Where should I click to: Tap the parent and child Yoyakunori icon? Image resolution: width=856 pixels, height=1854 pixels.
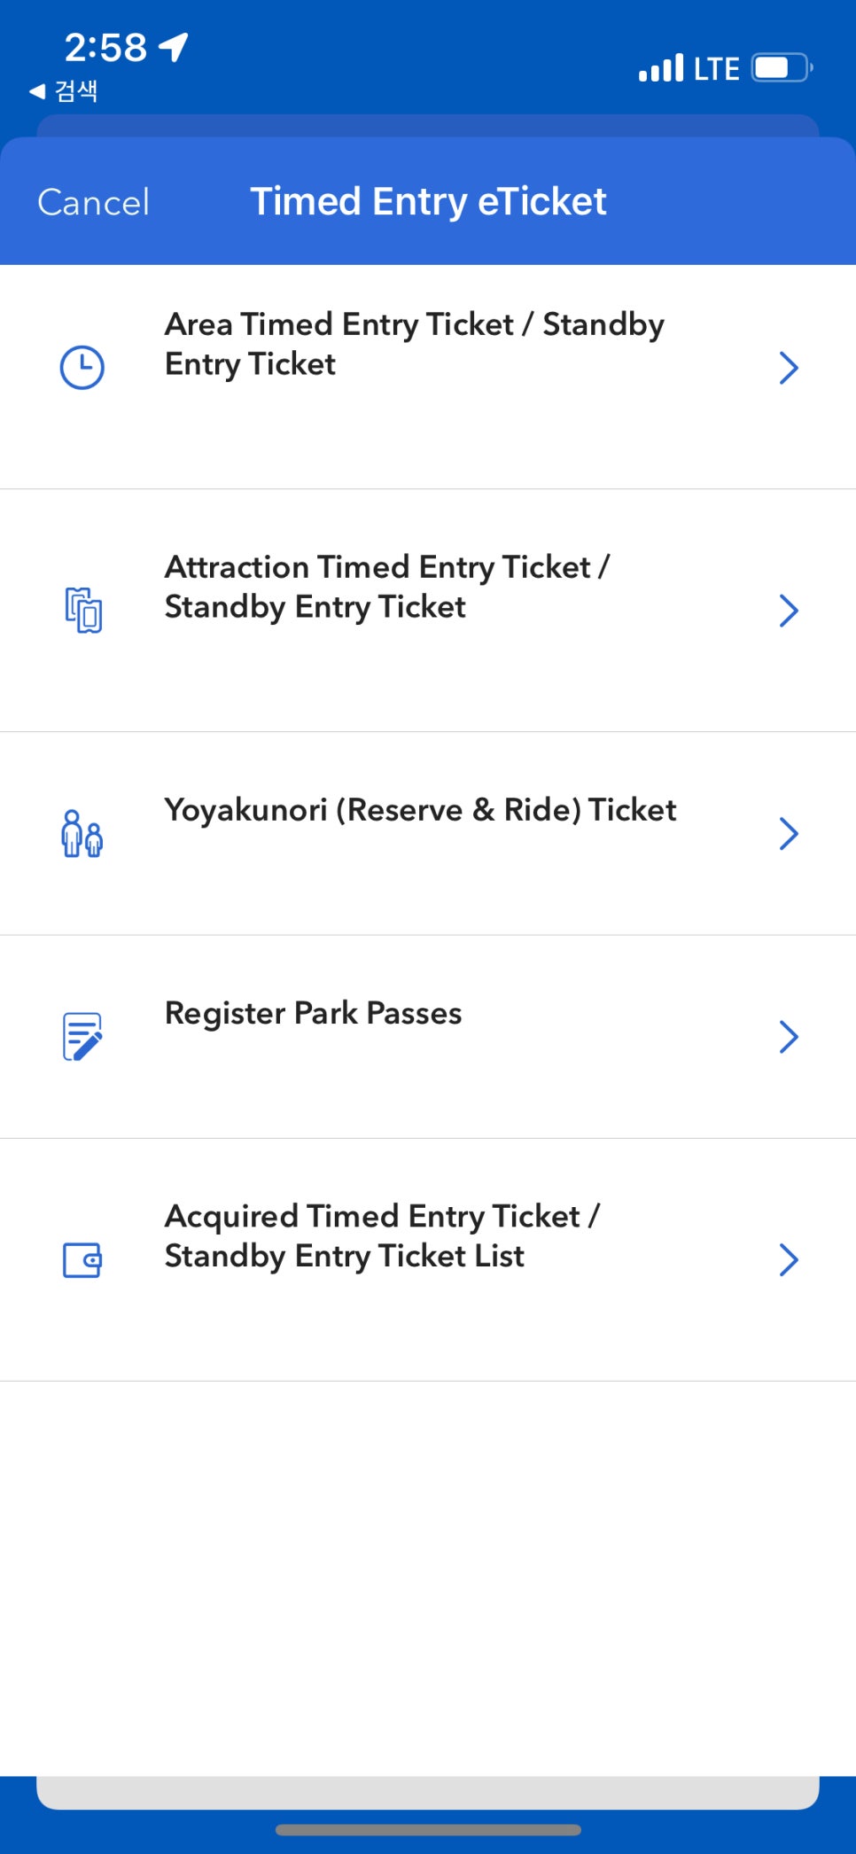82,833
